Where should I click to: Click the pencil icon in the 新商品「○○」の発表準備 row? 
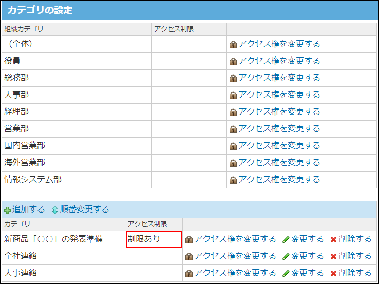[x=286, y=239]
